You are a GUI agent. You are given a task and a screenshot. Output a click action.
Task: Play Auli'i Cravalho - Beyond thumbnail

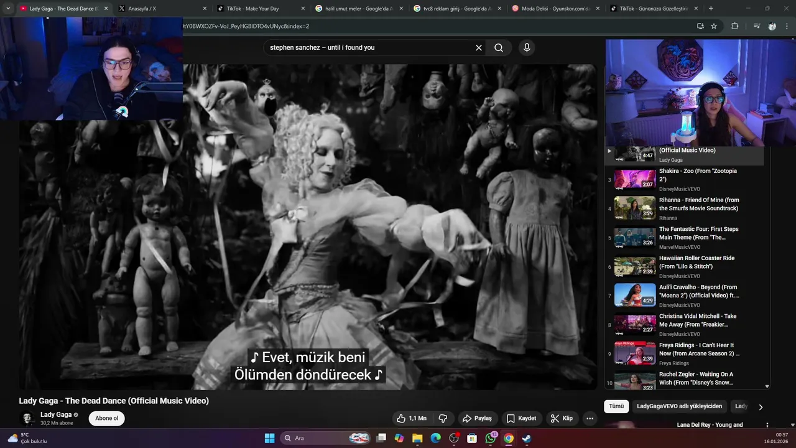coord(635,296)
